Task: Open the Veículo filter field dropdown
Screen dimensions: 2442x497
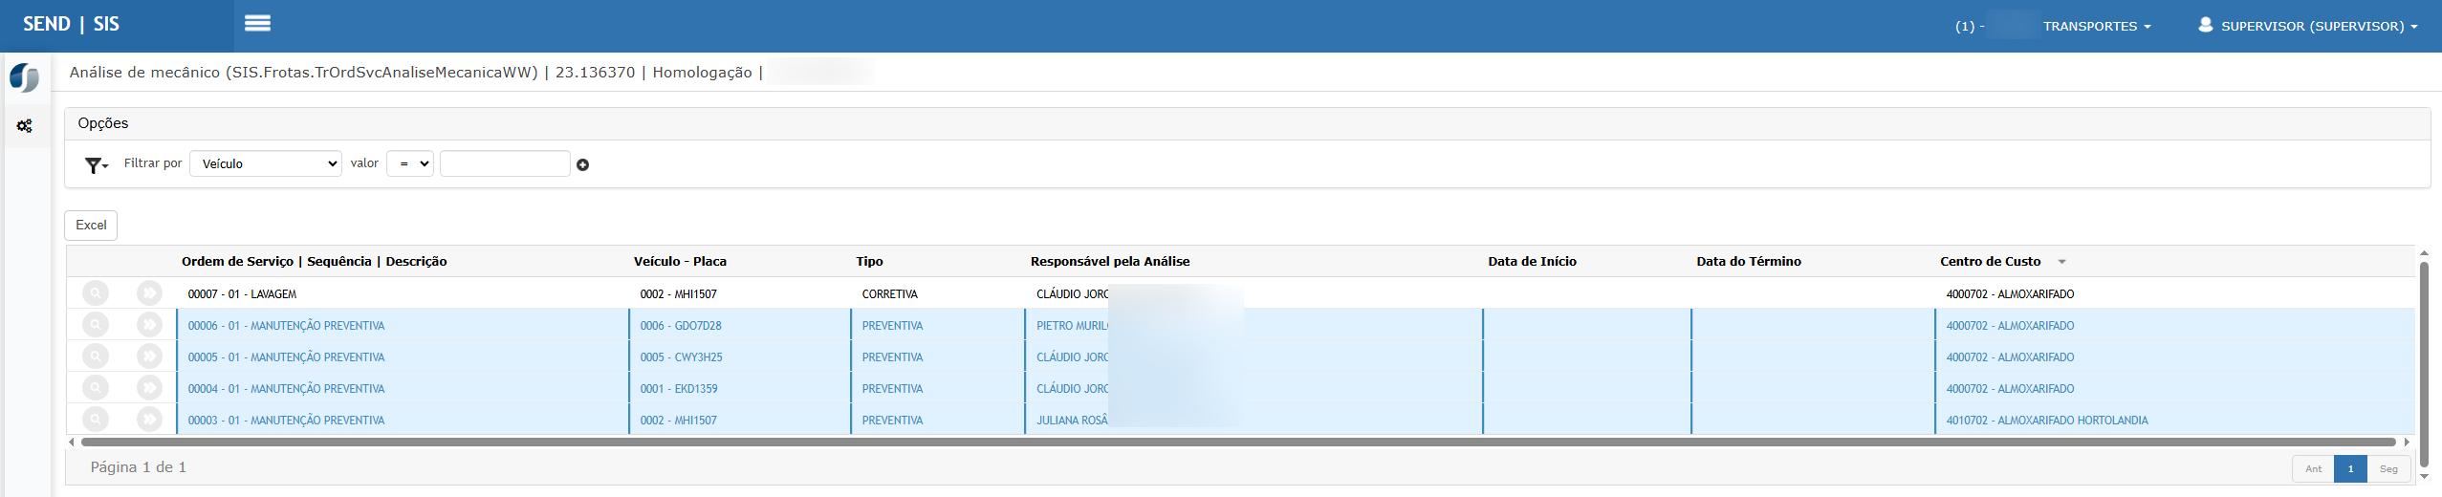Action: click(266, 163)
